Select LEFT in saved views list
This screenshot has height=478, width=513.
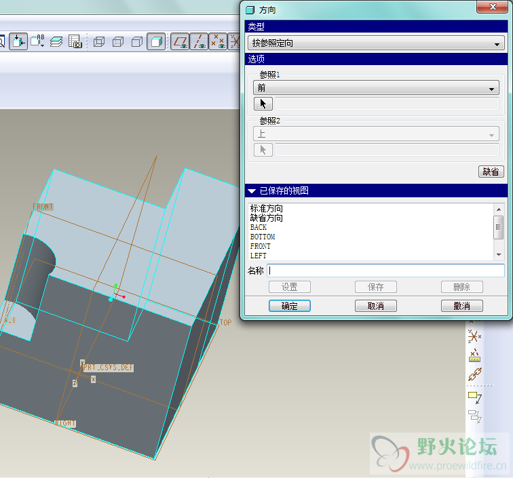pos(258,256)
